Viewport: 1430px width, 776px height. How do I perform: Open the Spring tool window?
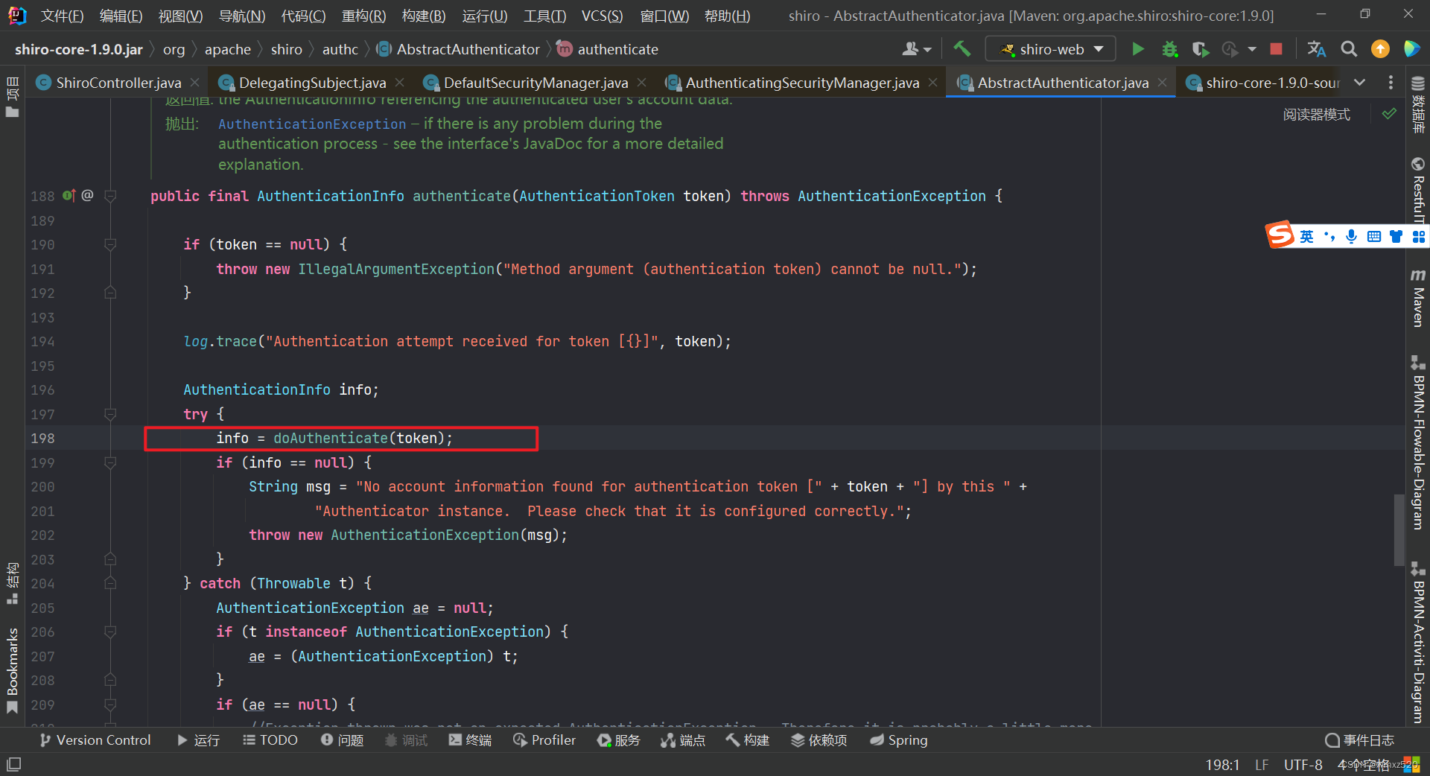click(x=899, y=740)
